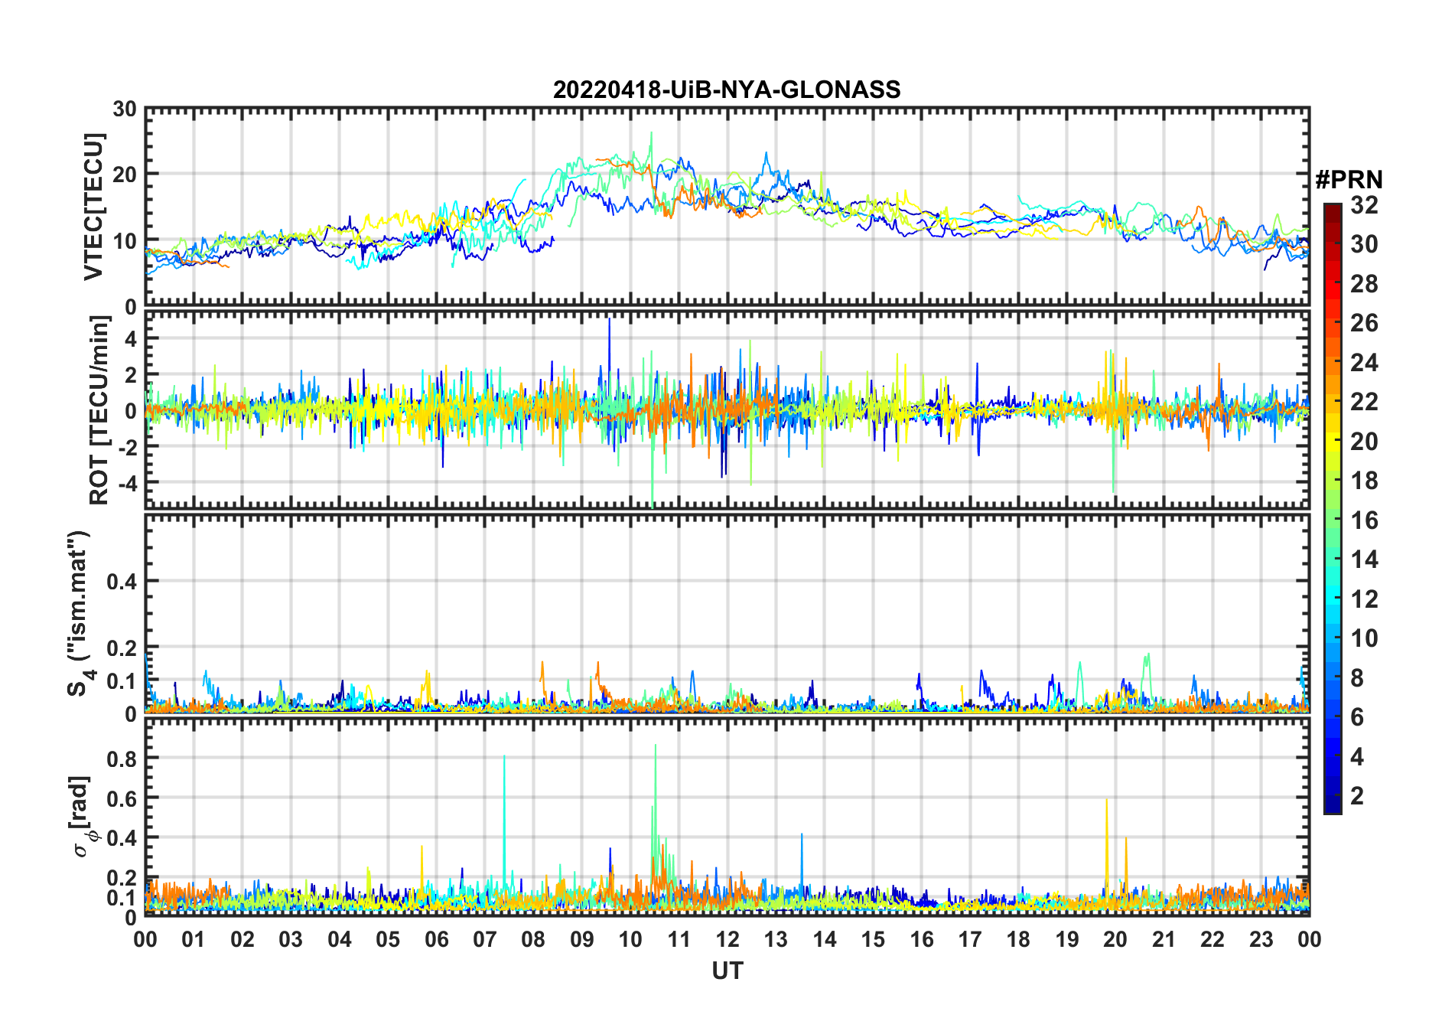Viewport: 1455px width, 1018px height.
Task: Click x-axis hour label 13
Action: 776,939
